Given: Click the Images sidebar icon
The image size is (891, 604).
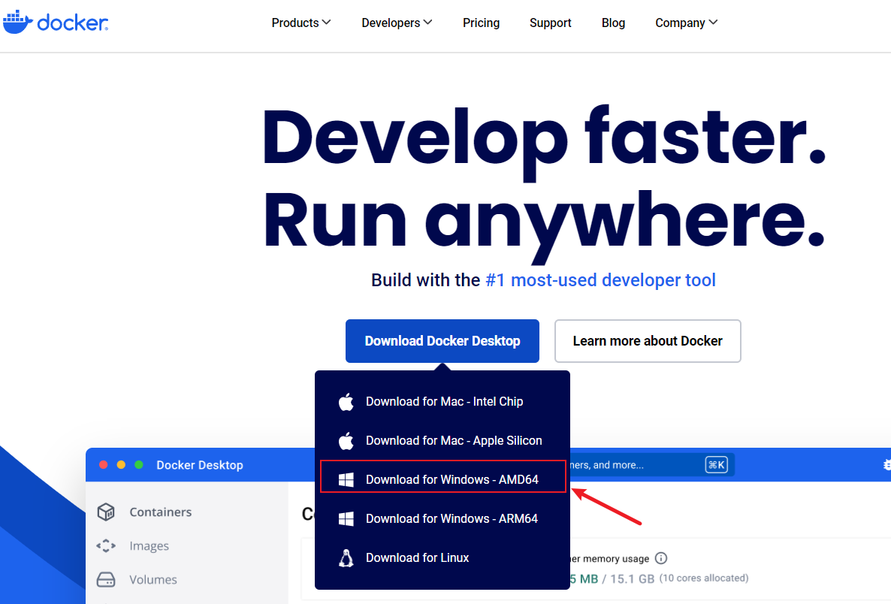Looking at the screenshot, I should click(106, 546).
